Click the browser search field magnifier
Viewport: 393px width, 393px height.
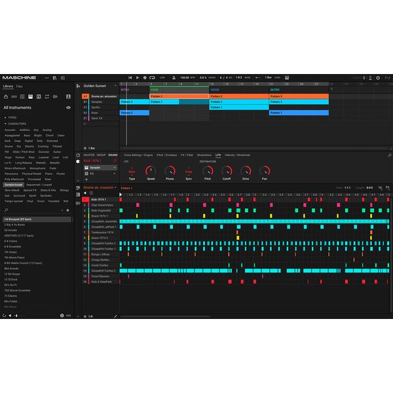[7, 210]
